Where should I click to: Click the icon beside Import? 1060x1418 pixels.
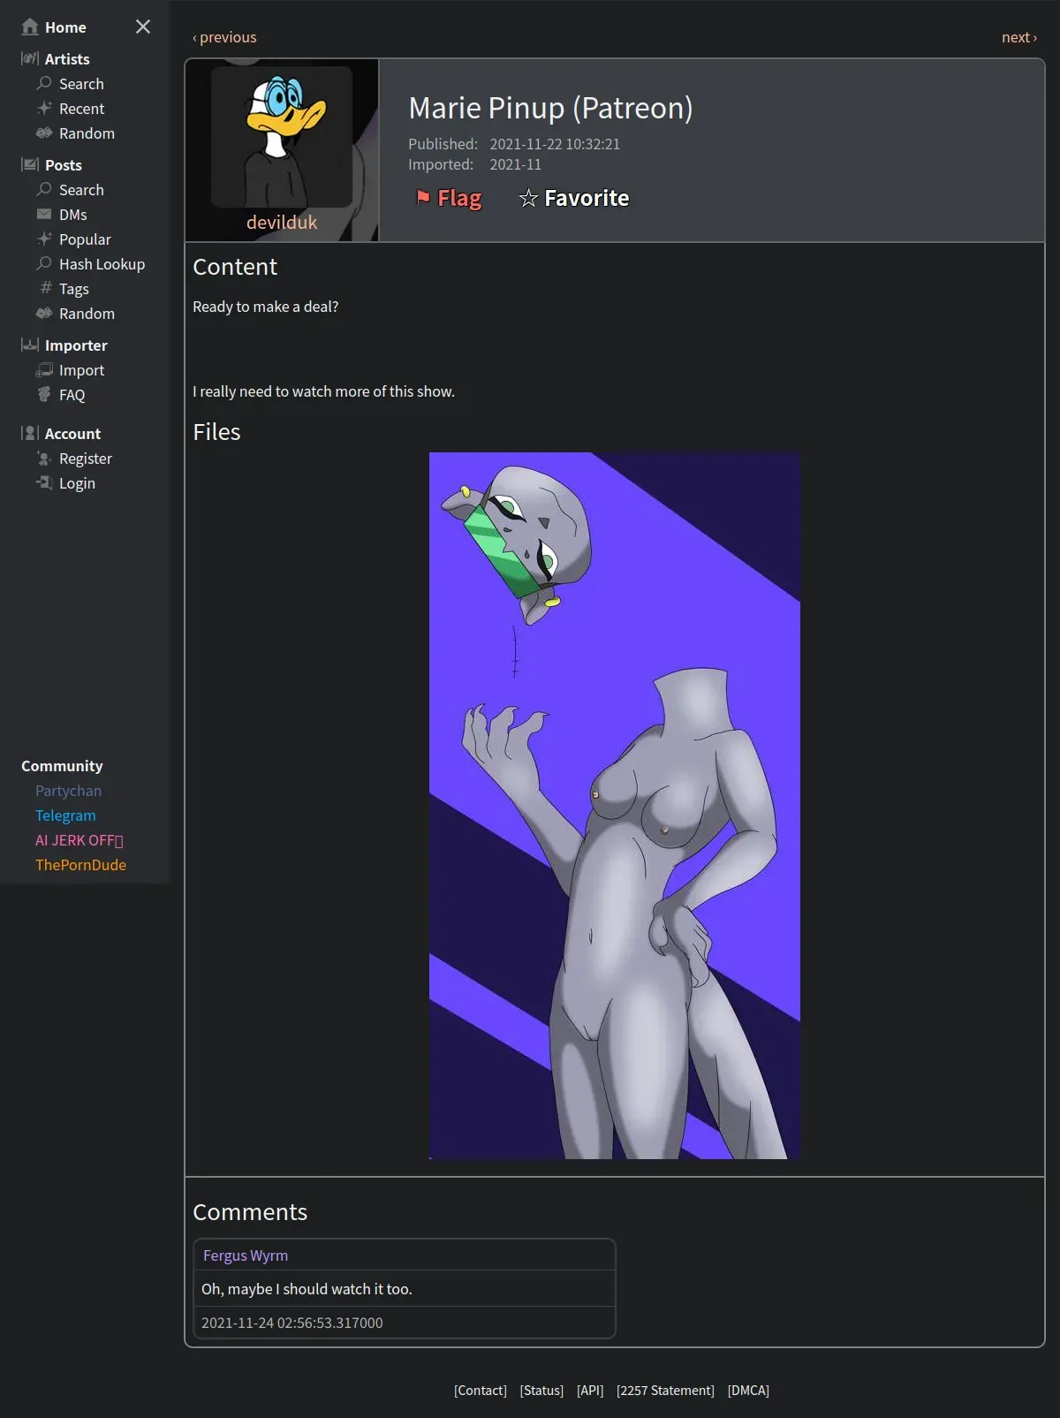[x=44, y=369]
